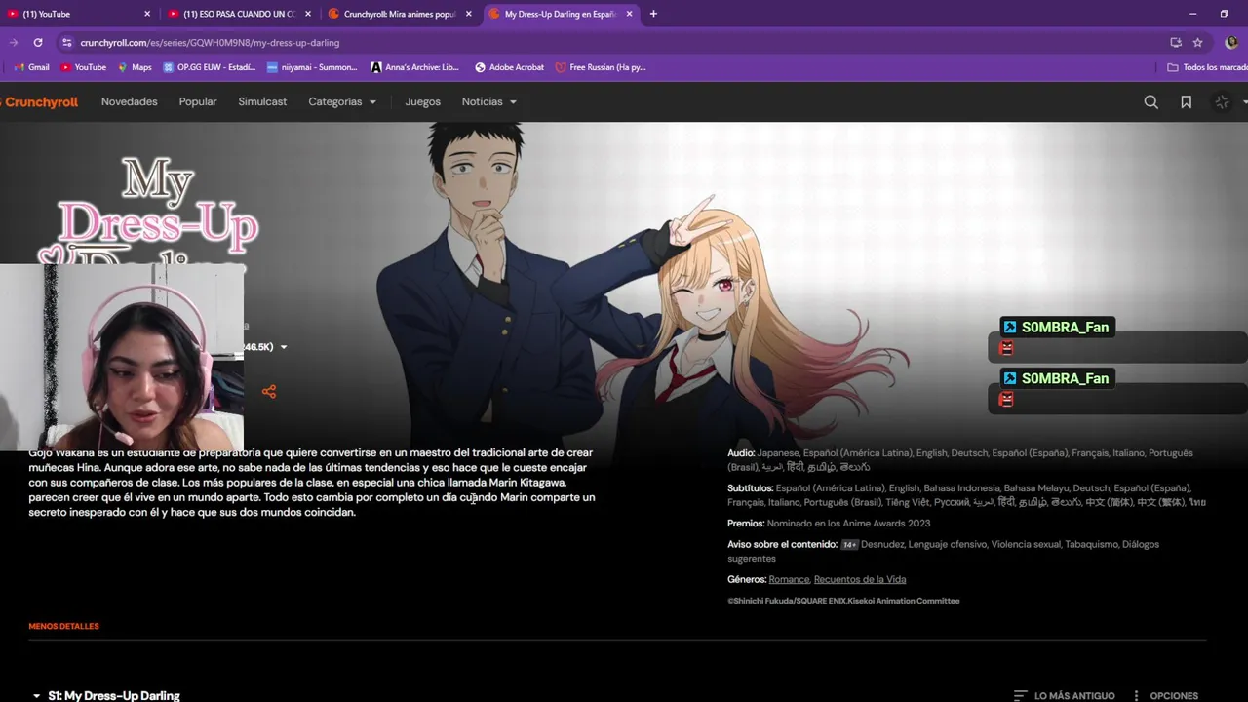This screenshot has width=1248, height=702.
Task: Open the Adobe Acrobat bookmark
Action: [x=509, y=67]
